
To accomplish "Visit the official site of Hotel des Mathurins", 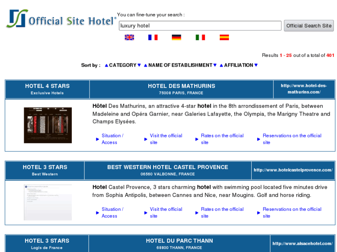I will [x=166, y=139].
